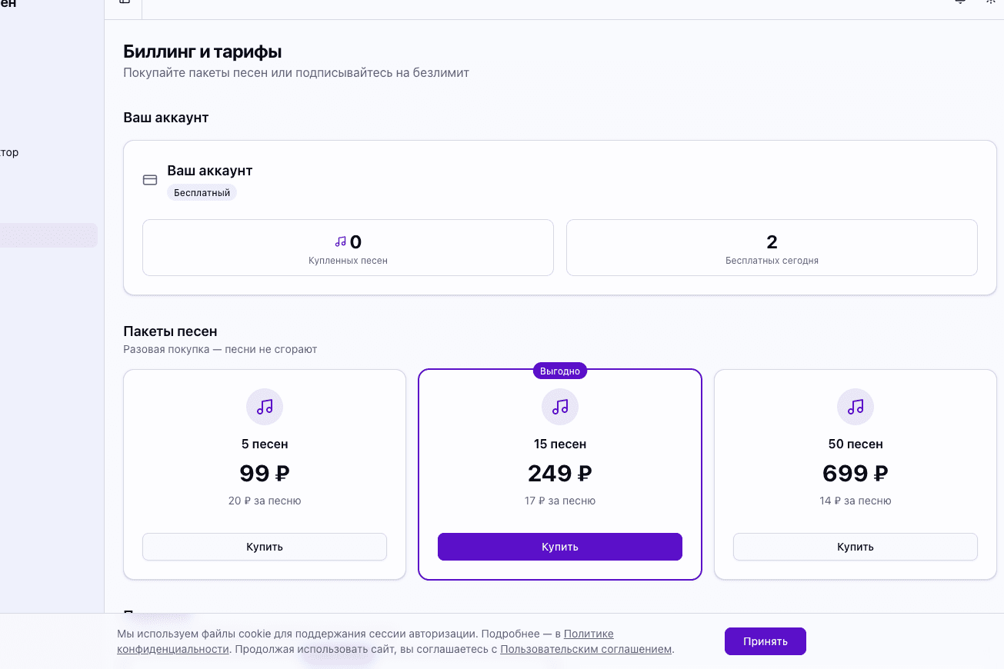Purchase the 50 песен package for 699 ₽
1004x669 pixels.
856,547
